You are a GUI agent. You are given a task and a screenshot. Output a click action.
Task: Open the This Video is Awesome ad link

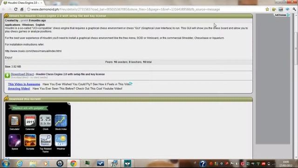24,84
